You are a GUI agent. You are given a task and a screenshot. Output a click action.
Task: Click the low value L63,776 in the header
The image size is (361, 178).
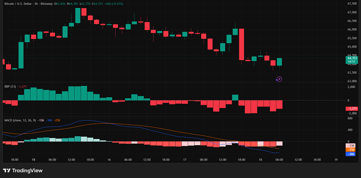85,4
